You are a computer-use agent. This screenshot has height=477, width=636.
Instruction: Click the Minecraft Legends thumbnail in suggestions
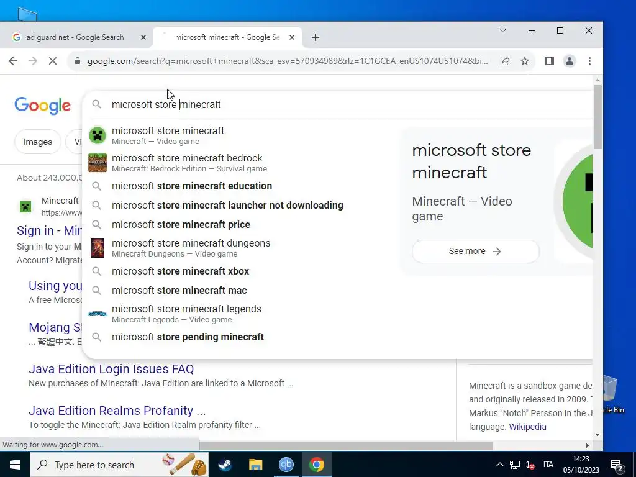pos(98,314)
